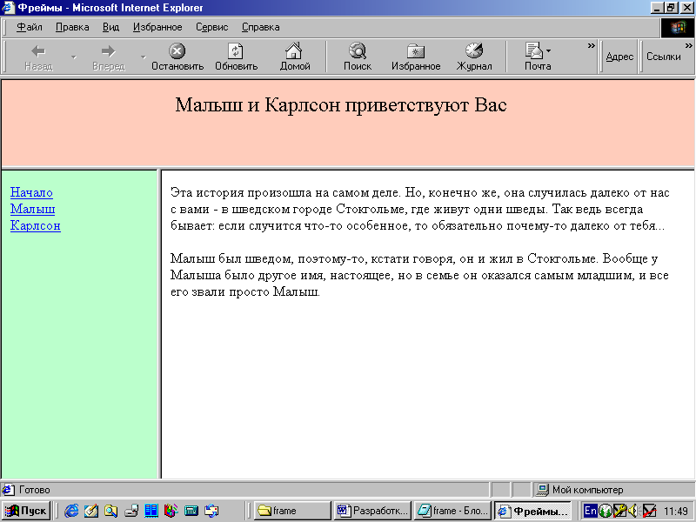The height and width of the screenshot is (522, 696).
Task: Open the Правка menu
Action: pyautogui.click(x=72, y=27)
